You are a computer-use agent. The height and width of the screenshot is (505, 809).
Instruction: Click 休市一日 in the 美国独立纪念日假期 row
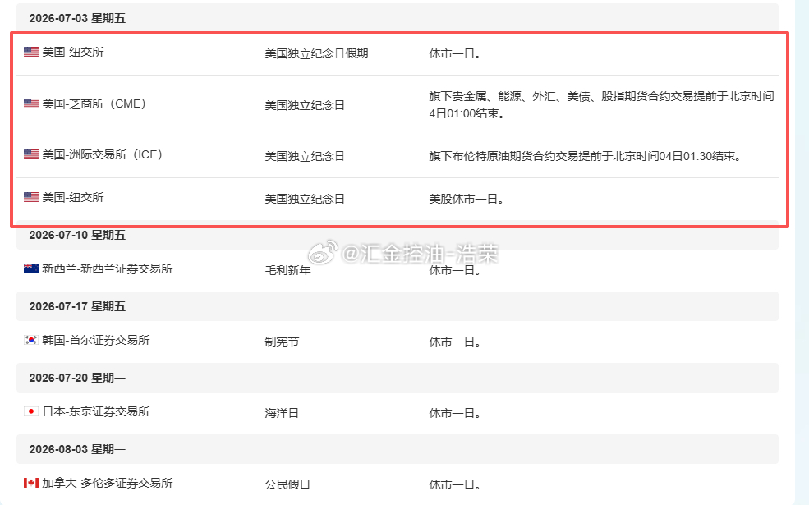[x=455, y=53]
